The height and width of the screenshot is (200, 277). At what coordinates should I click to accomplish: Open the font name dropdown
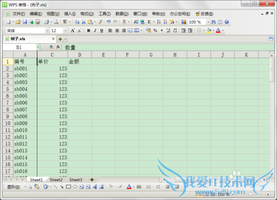[x=47, y=30]
